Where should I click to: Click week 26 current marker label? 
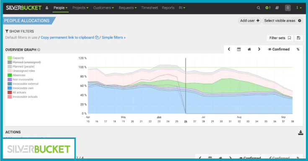pyautogui.click(x=186, y=122)
